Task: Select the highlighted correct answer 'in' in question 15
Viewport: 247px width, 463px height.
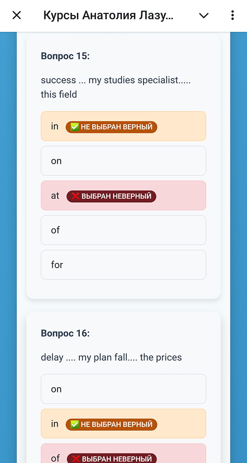Action: pos(123,126)
